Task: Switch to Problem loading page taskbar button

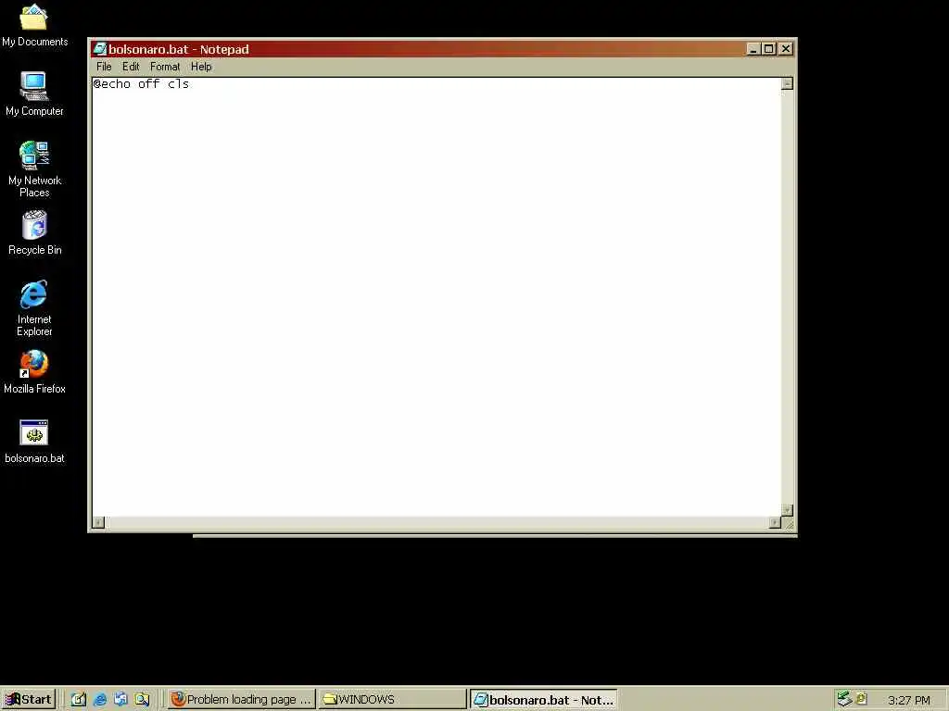Action: 242,700
